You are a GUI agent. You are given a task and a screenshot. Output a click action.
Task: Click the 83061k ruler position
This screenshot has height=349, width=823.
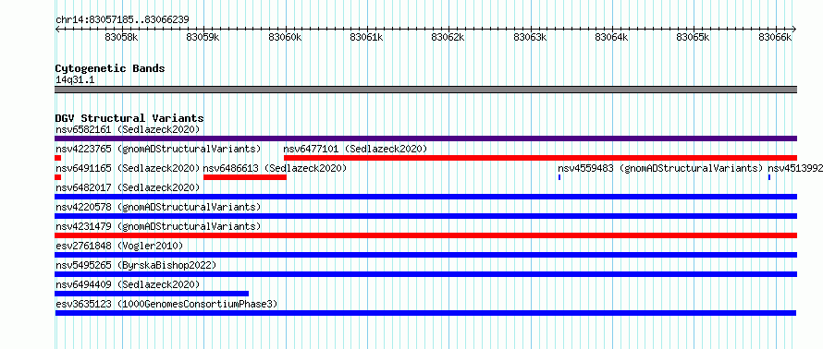click(x=367, y=37)
